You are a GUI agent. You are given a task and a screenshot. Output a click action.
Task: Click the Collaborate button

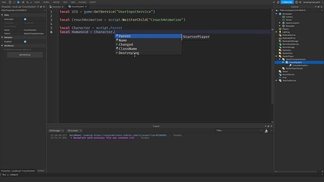click(x=287, y=2)
